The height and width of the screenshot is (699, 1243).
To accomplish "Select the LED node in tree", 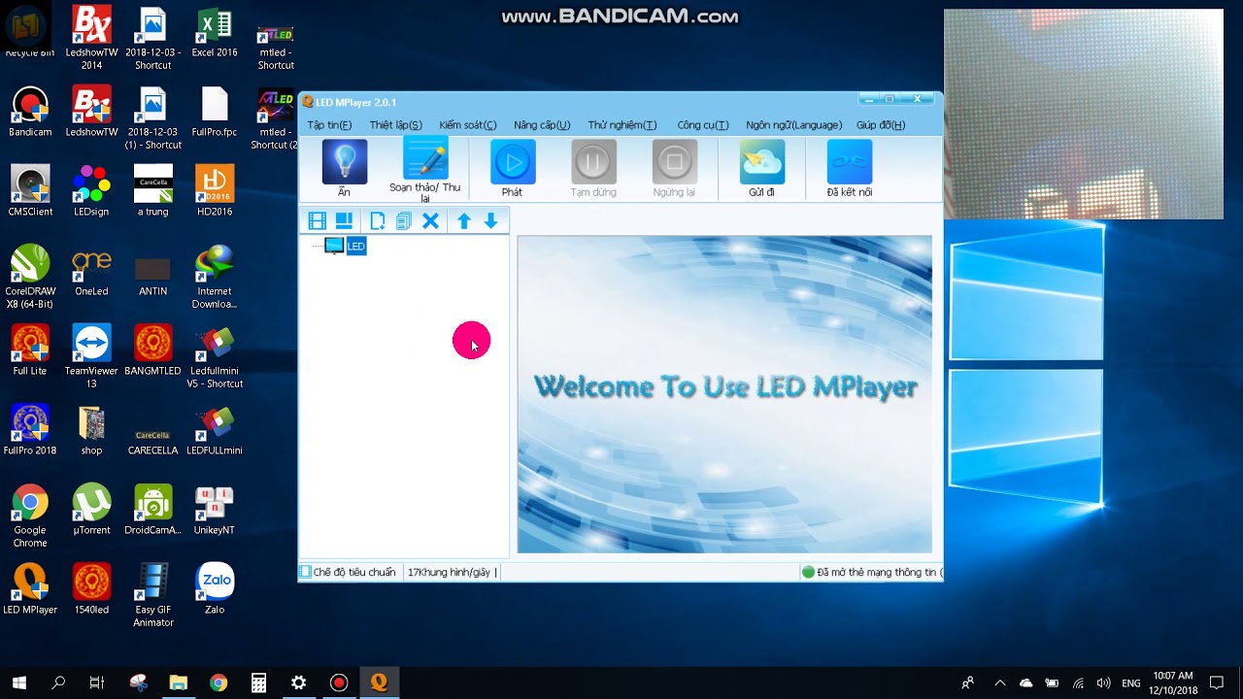I will click(356, 247).
